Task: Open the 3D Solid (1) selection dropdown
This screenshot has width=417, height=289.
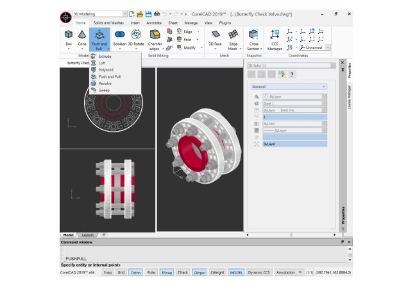Action: coord(333,66)
